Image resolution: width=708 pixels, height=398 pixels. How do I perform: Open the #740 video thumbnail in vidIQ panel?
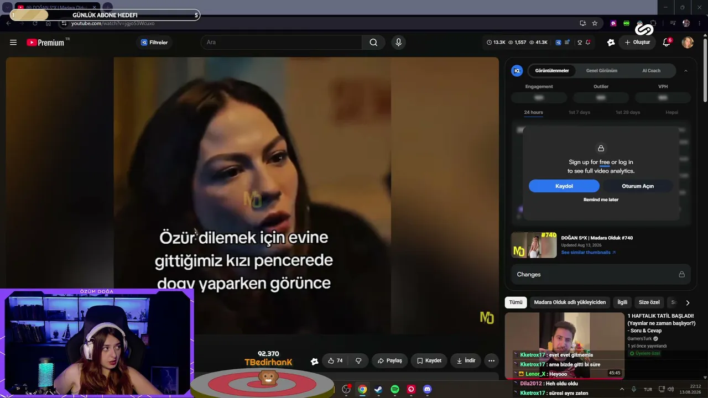click(534, 245)
